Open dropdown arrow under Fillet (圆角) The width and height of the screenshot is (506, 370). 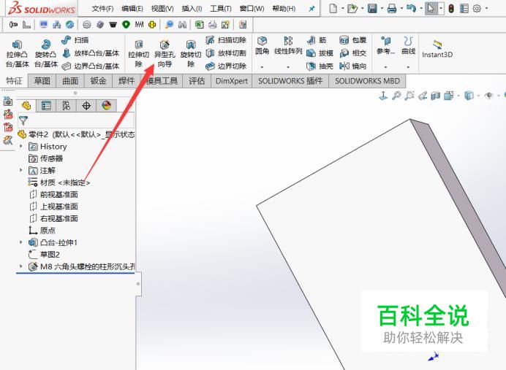(262, 67)
